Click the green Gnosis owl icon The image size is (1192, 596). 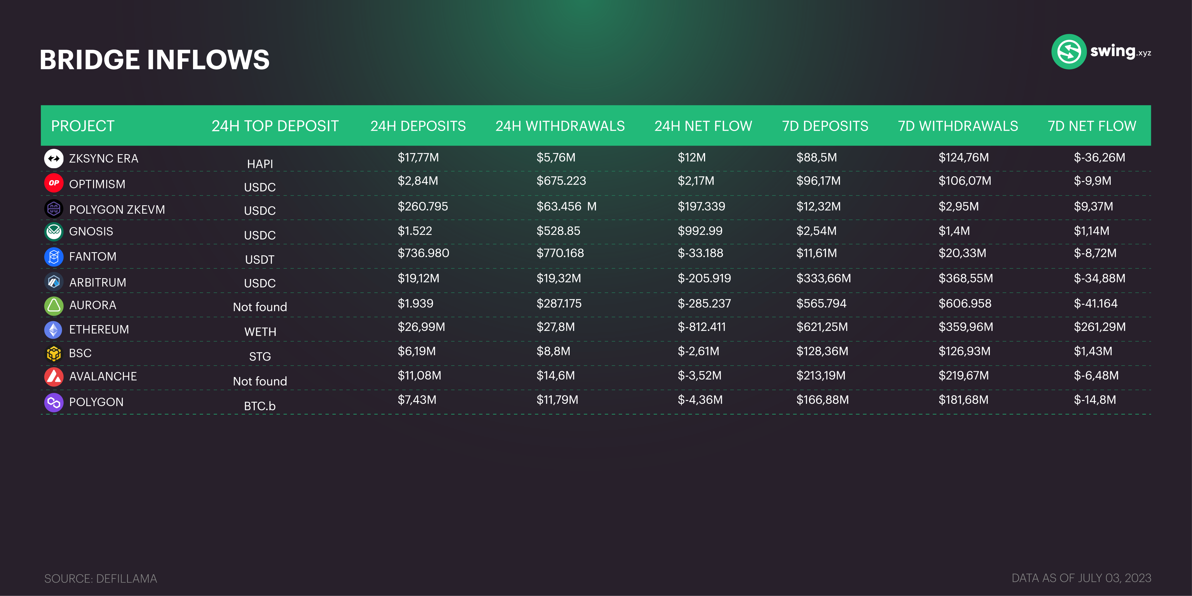(54, 231)
